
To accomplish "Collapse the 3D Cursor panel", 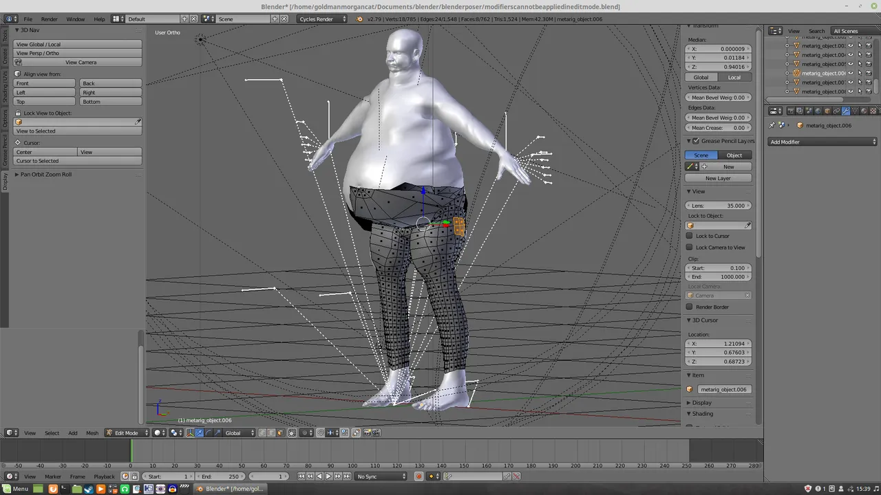I will pyautogui.click(x=704, y=320).
